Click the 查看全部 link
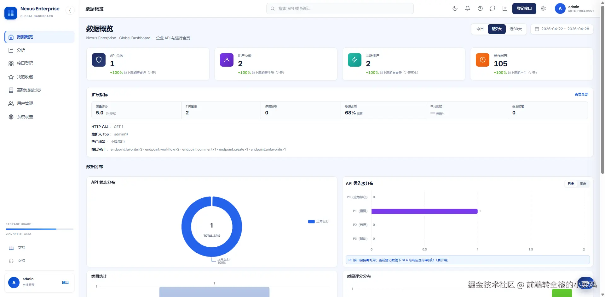This screenshot has height=297, width=605. (581, 94)
